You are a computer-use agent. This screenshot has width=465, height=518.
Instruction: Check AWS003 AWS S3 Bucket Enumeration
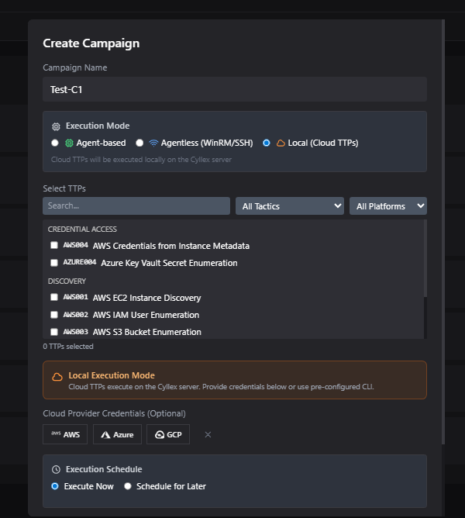pos(53,332)
